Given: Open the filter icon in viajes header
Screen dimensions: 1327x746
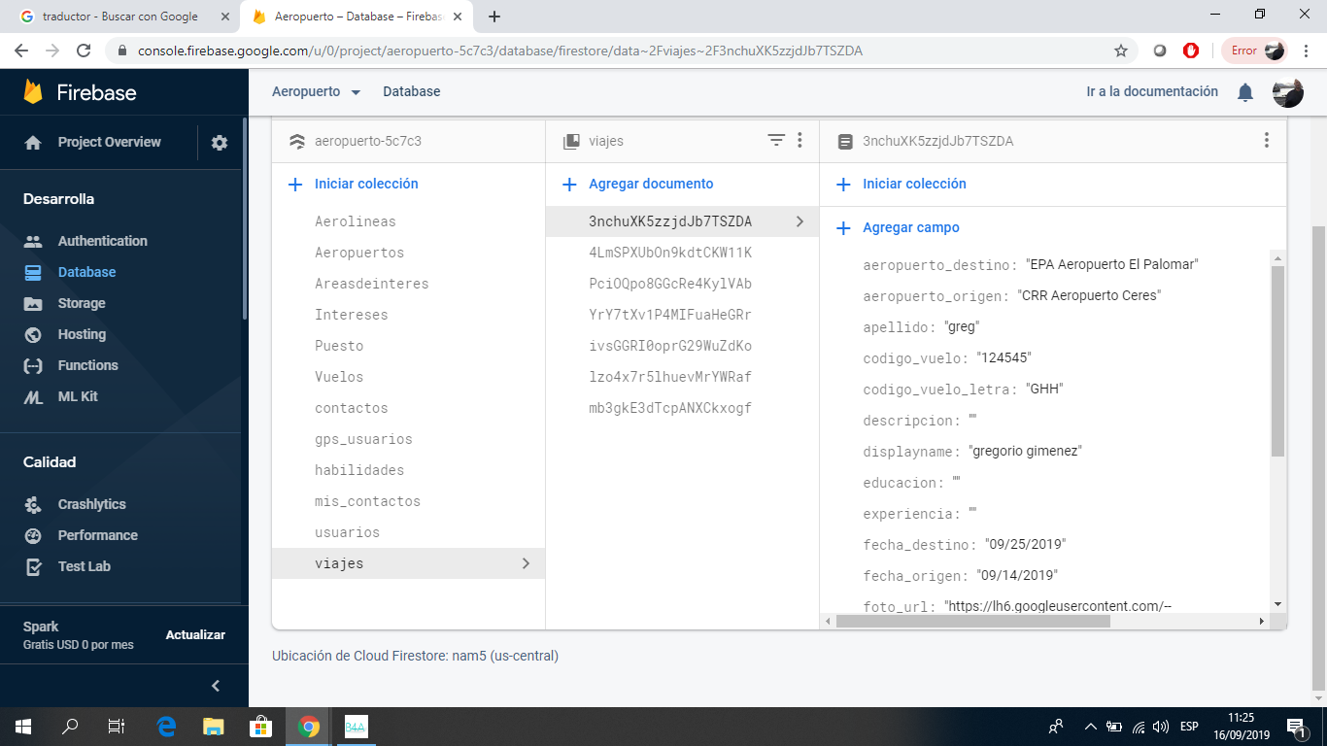Looking at the screenshot, I should 776,140.
